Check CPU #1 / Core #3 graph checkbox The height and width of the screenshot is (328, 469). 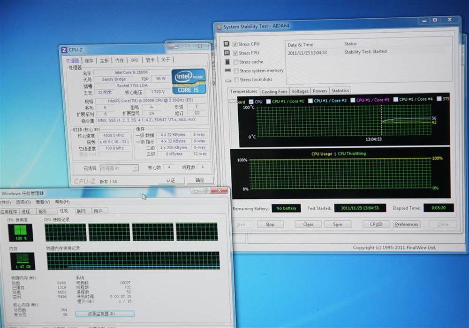[x=353, y=100]
